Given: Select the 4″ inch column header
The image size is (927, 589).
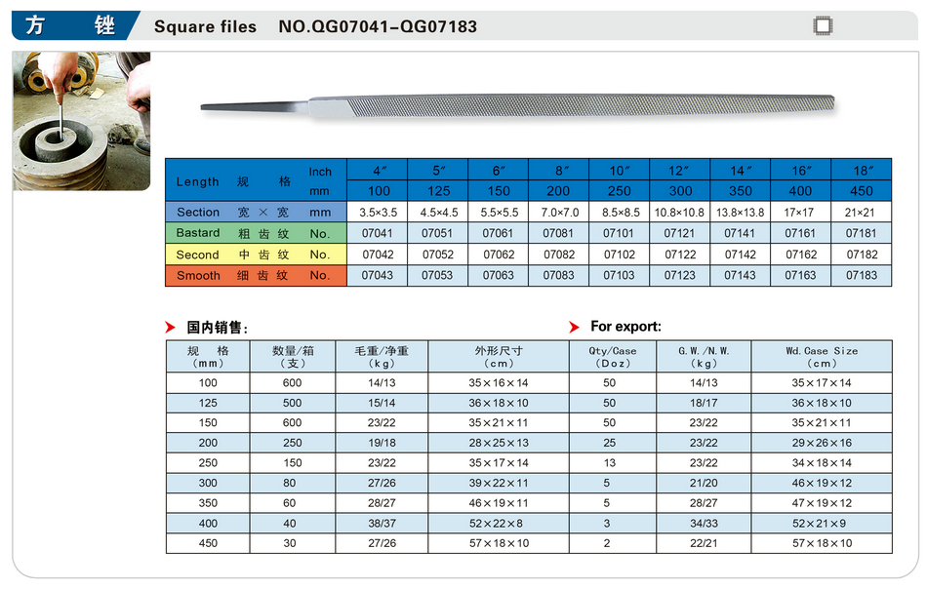Looking at the screenshot, I should click(x=378, y=170).
